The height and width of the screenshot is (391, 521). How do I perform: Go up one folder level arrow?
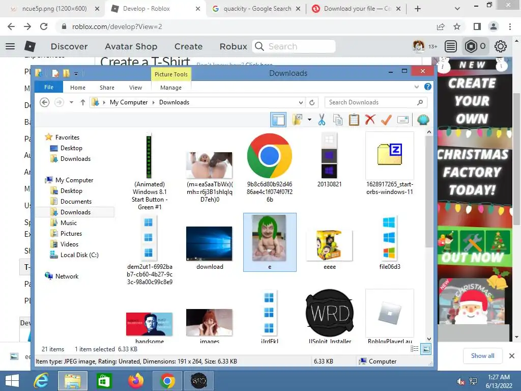pos(83,102)
